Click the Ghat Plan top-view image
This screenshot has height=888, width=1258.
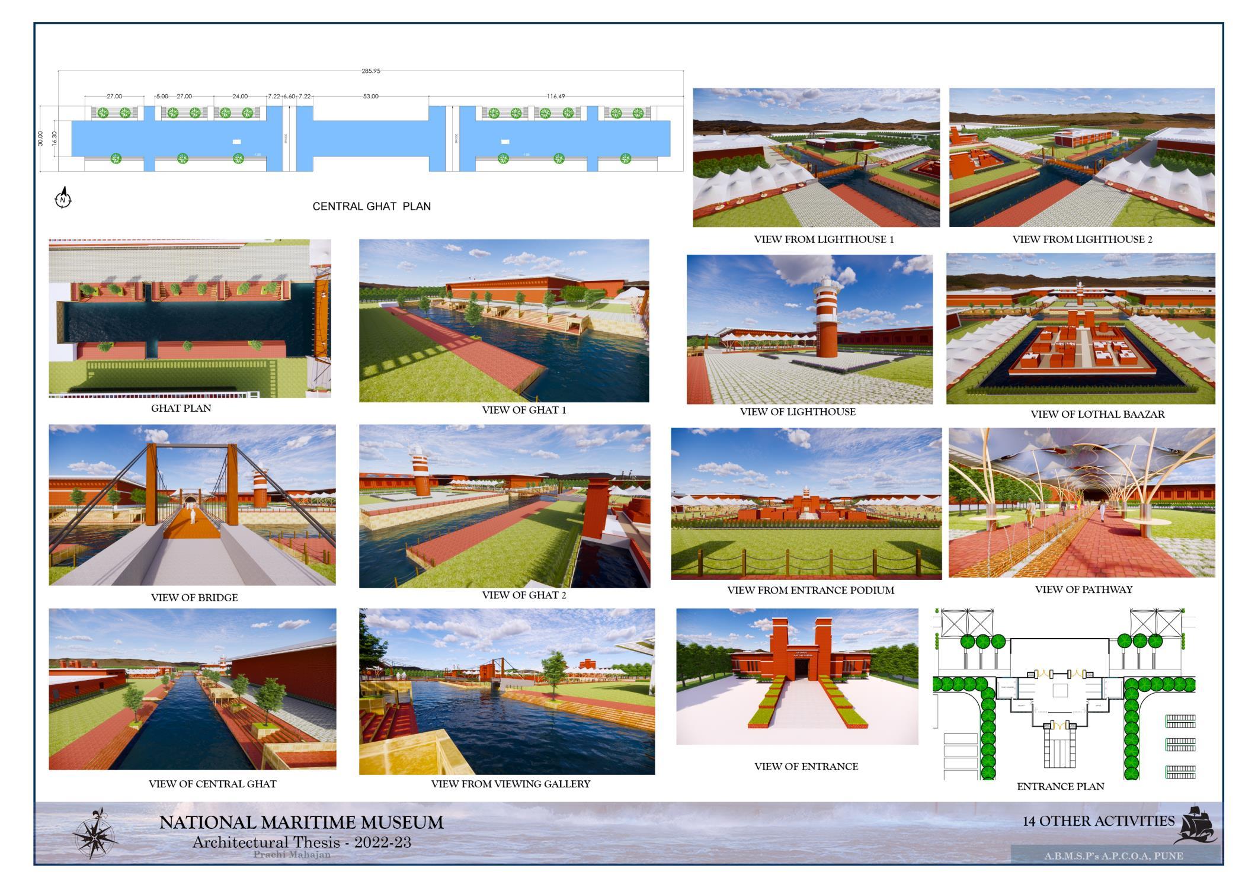pyautogui.click(x=190, y=318)
